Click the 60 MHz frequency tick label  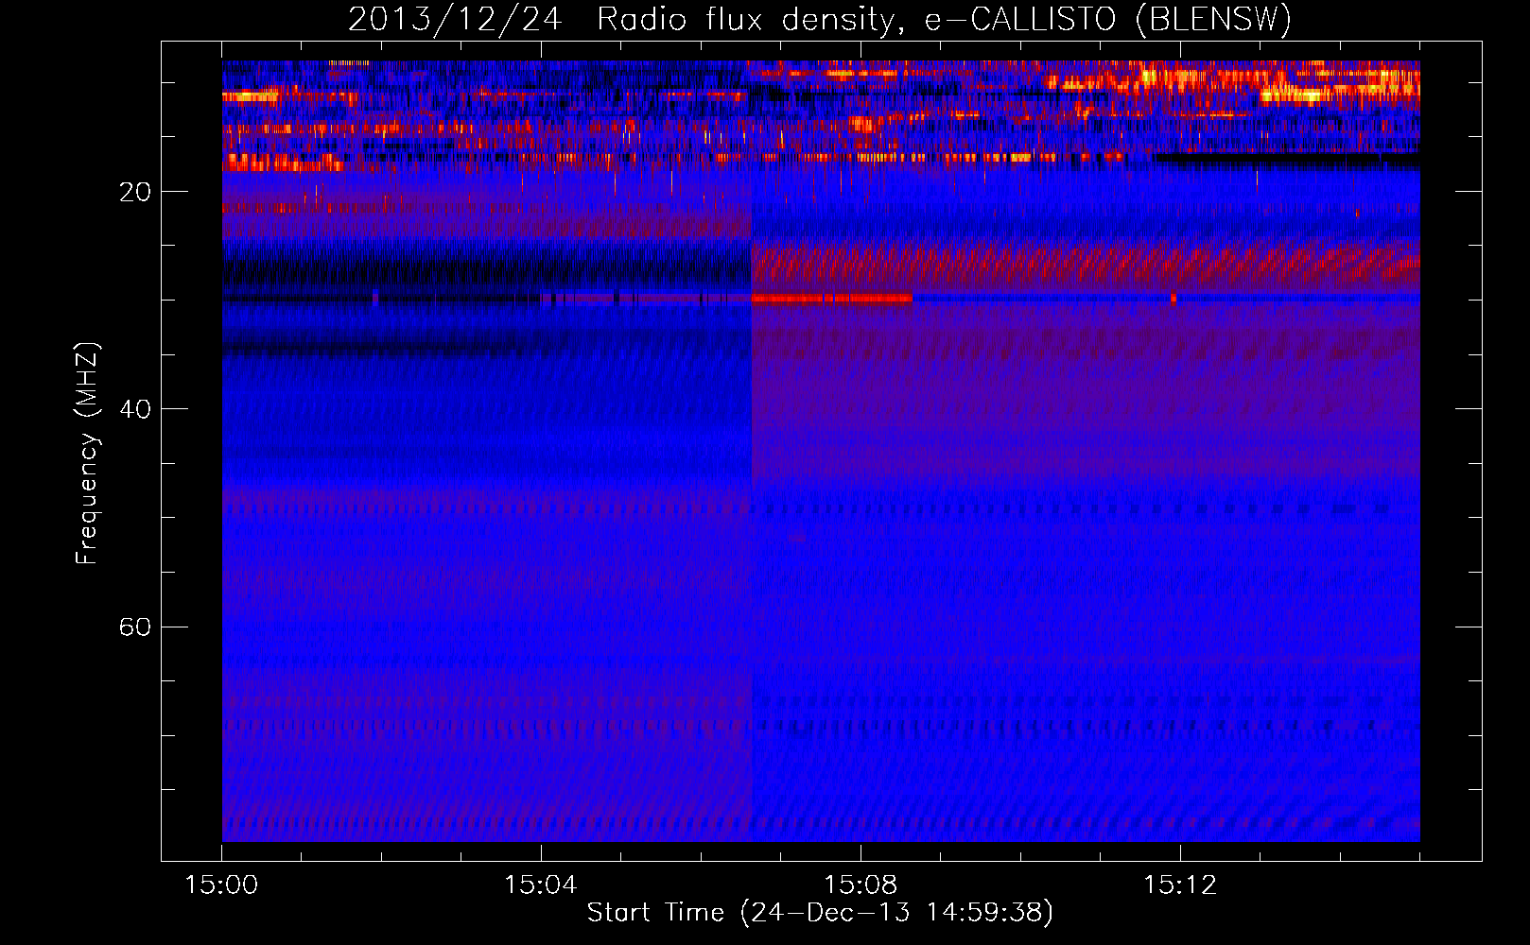click(x=134, y=627)
